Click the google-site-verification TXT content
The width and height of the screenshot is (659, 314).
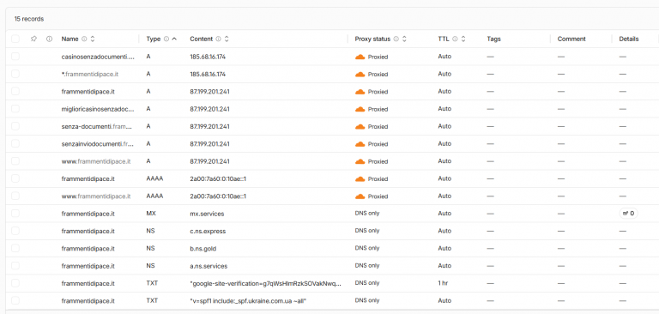click(x=266, y=283)
